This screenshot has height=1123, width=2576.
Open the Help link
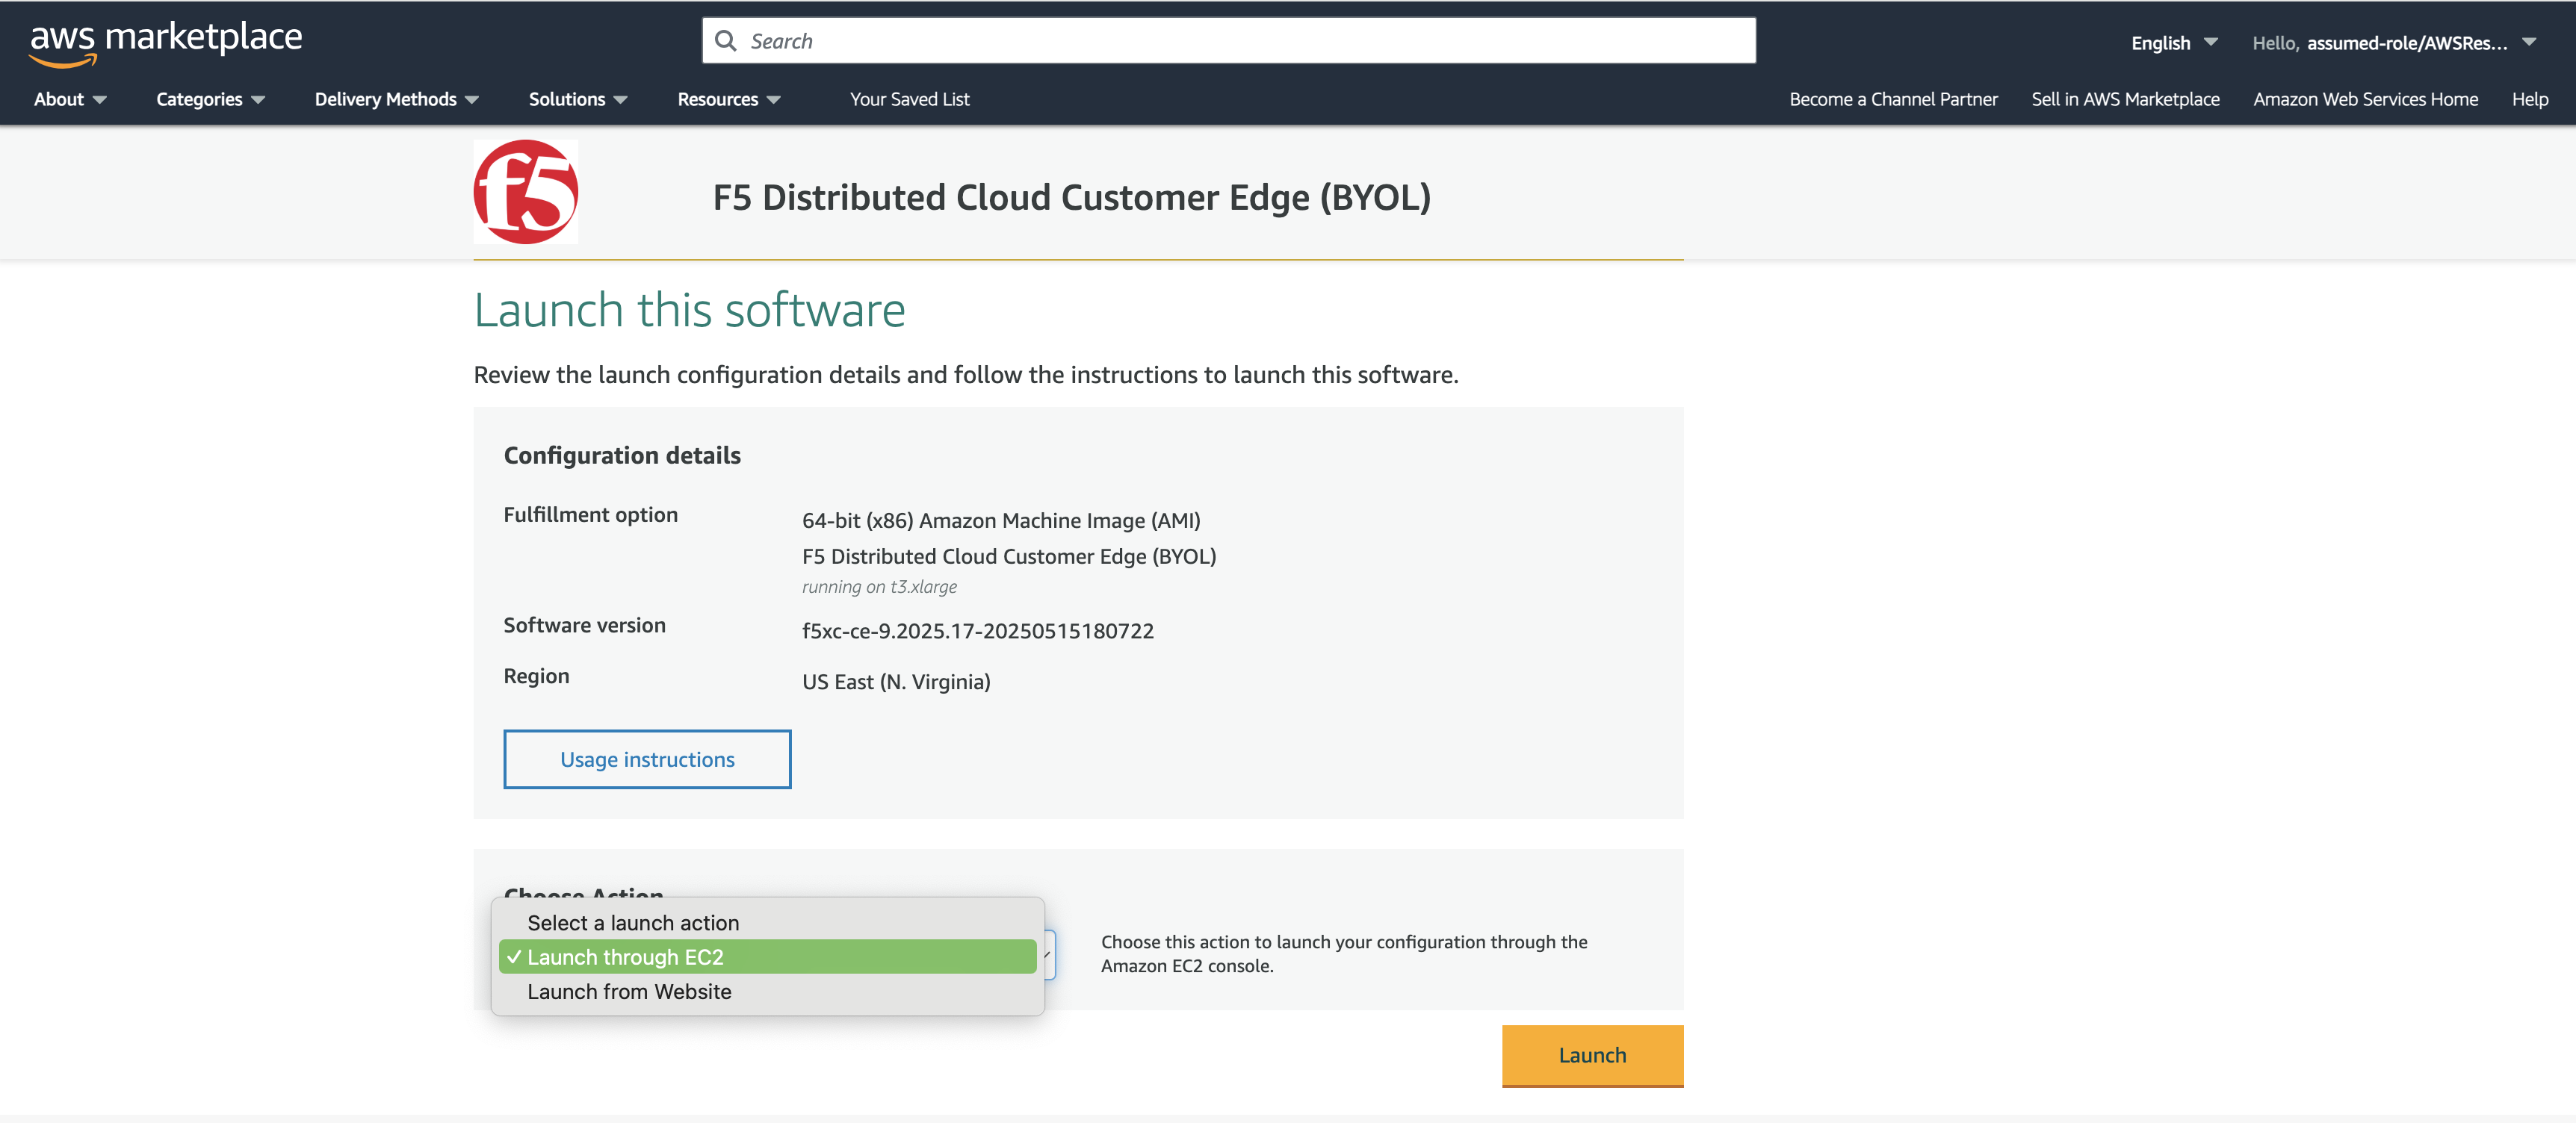(2529, 99)
